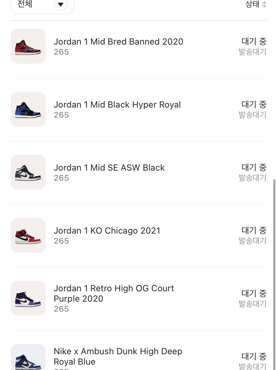
Task: View 대기 중 status of Bred Banned item
Action: (254, 42)
